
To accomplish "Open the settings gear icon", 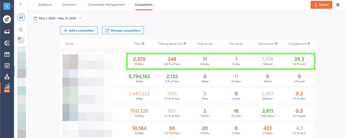I will pyautogui.click(x=338, y=5).
